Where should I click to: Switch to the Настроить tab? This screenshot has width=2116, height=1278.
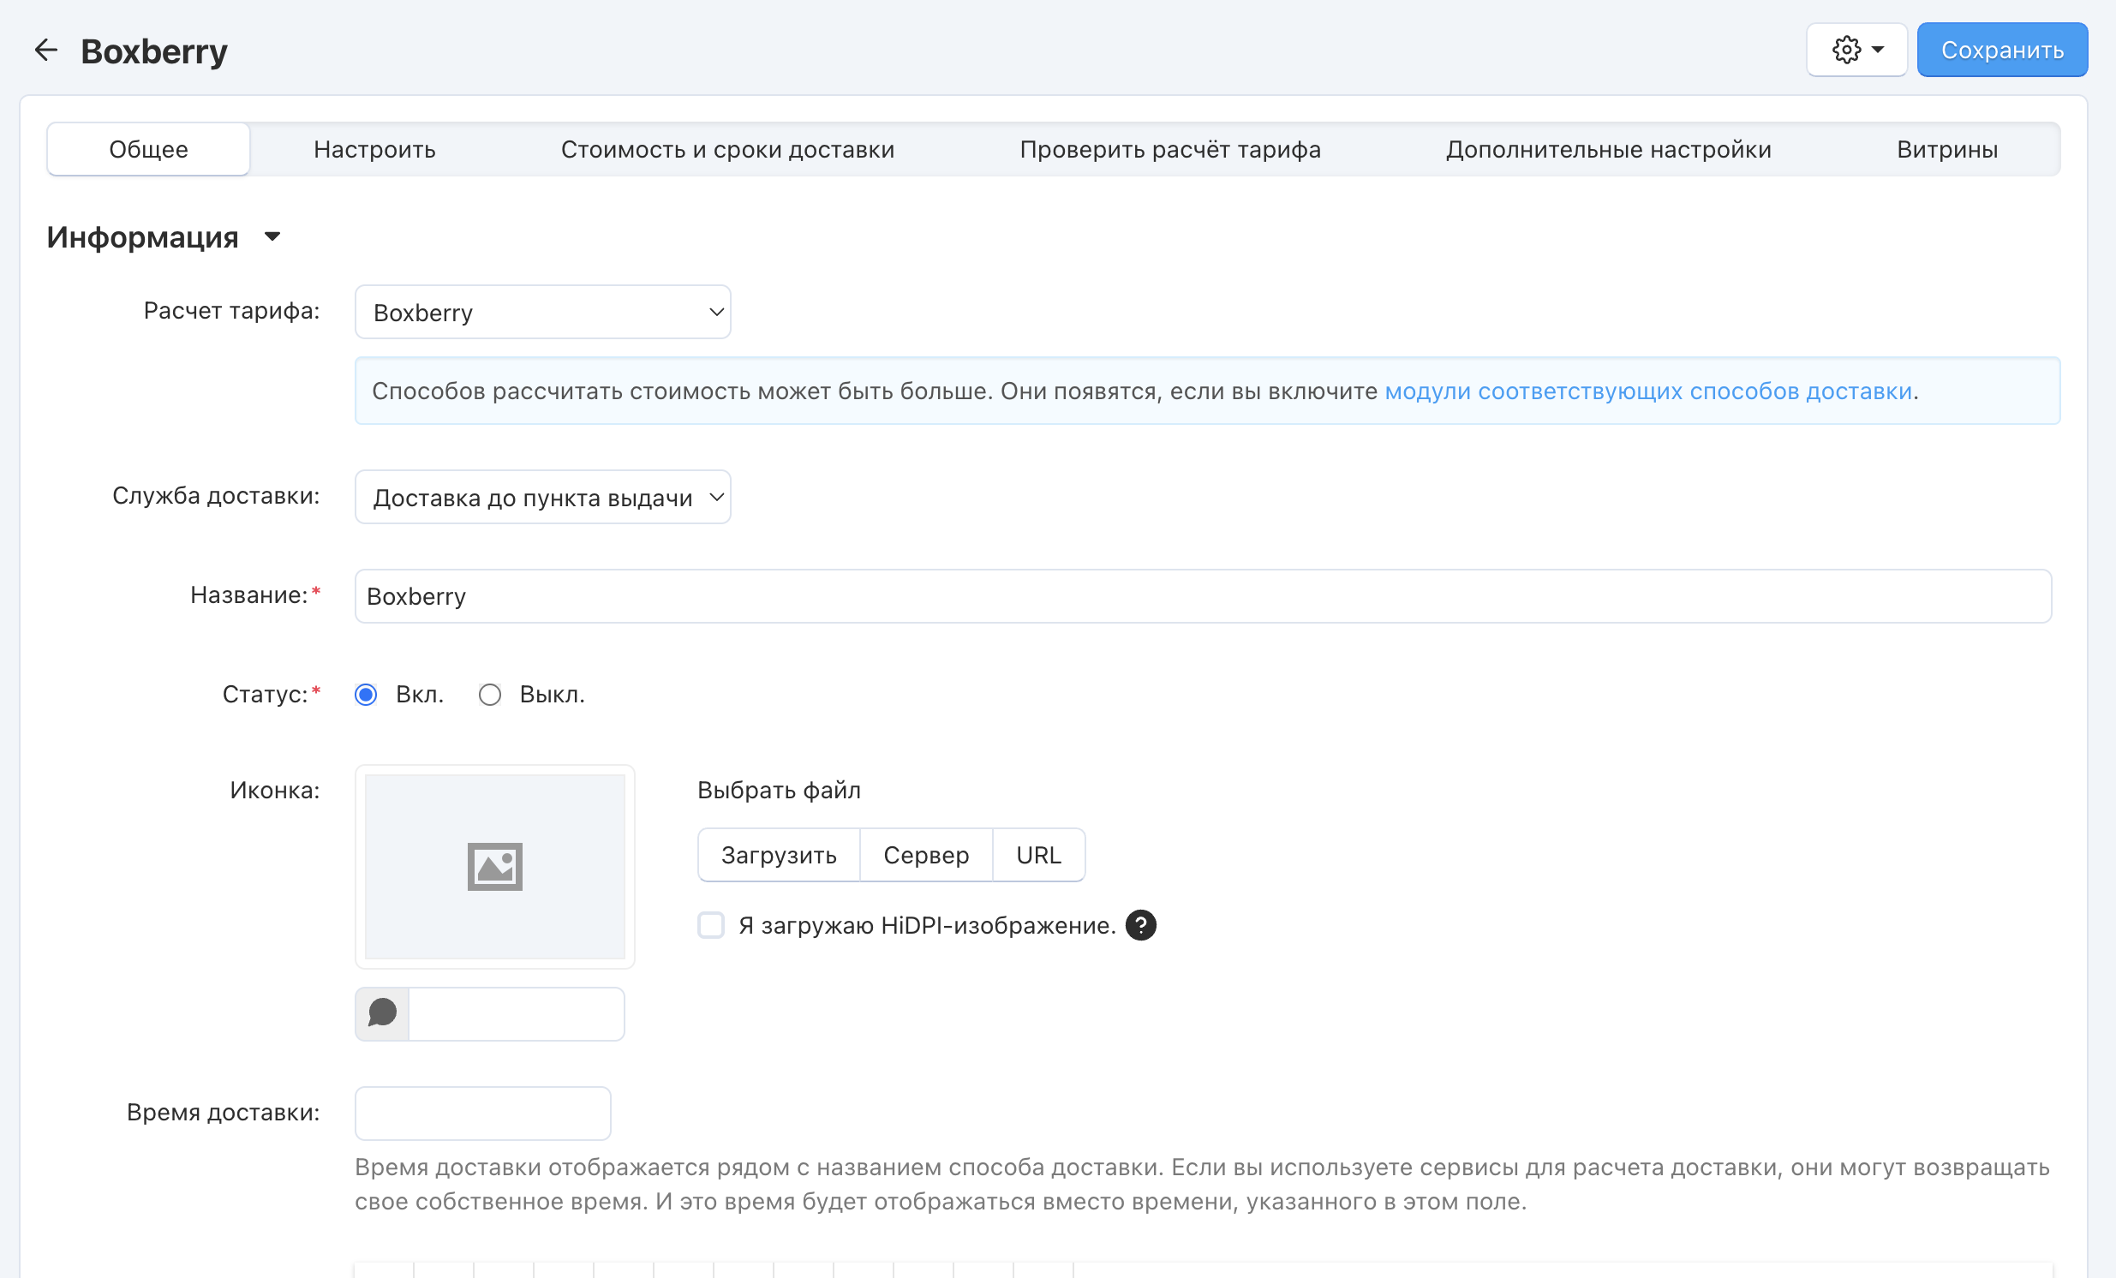point(374,149)
